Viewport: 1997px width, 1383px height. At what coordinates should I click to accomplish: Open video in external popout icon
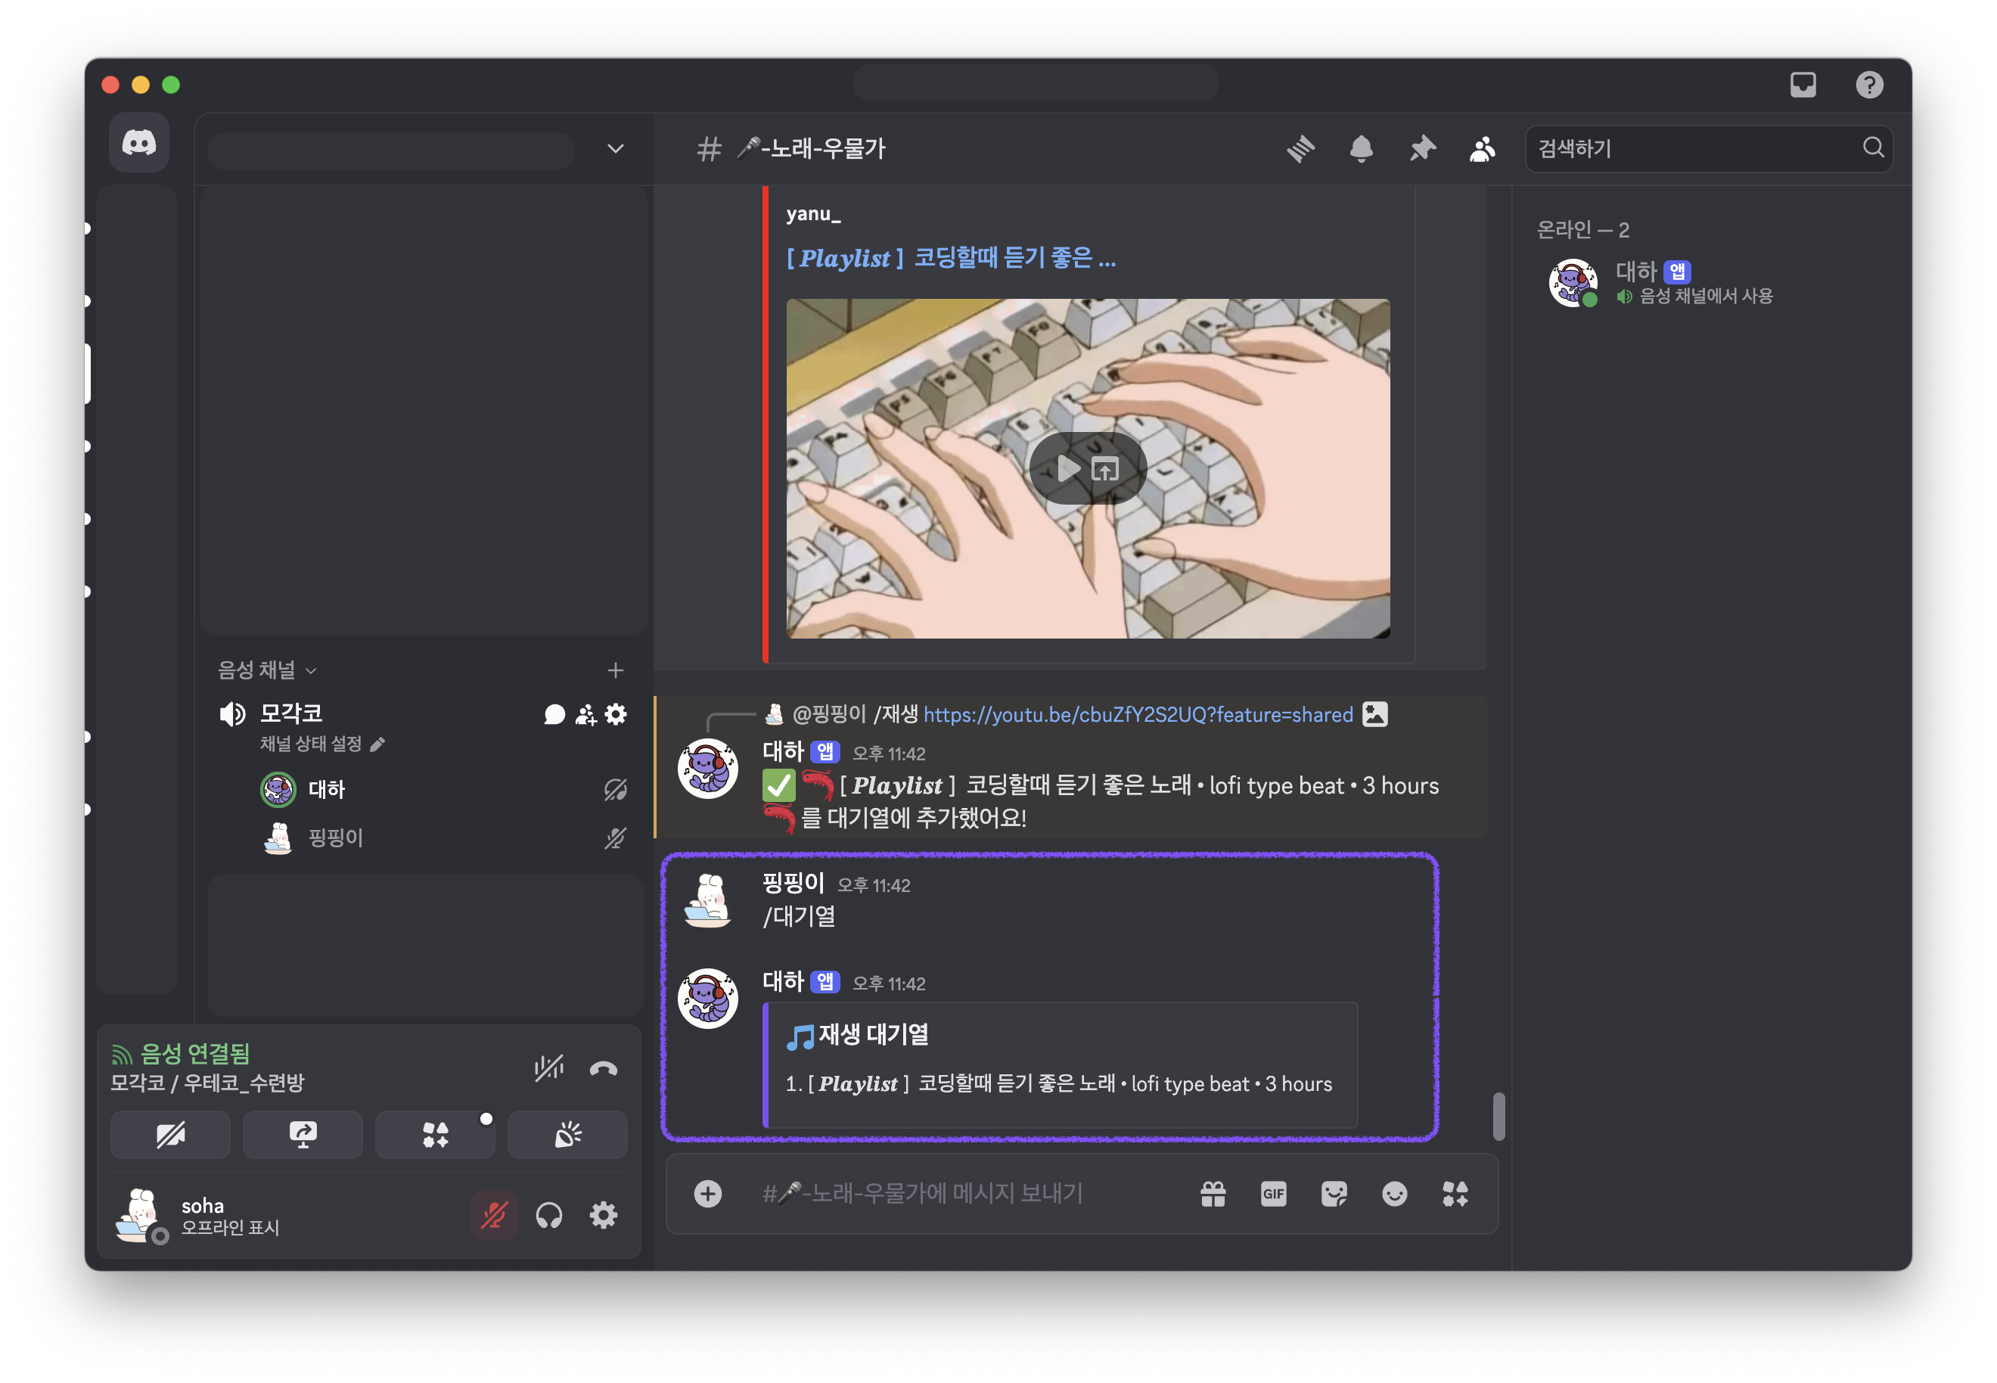coord(1105,470)
